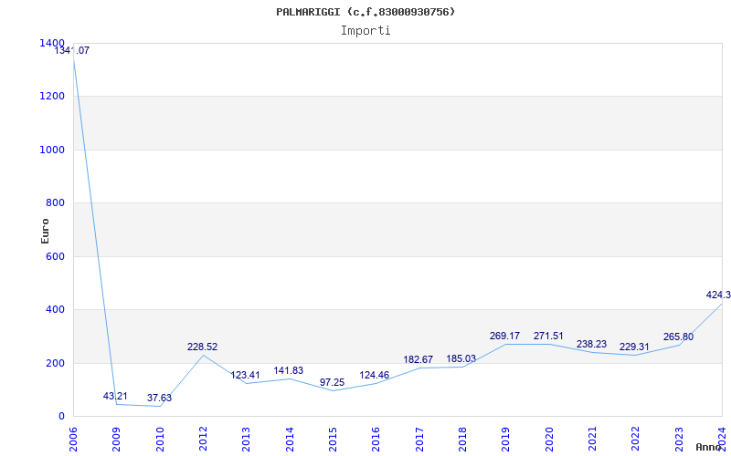The height and width of the screenshot is (456, 731).
Task: Click the 182.67 data label
Action: click(418, 359)
